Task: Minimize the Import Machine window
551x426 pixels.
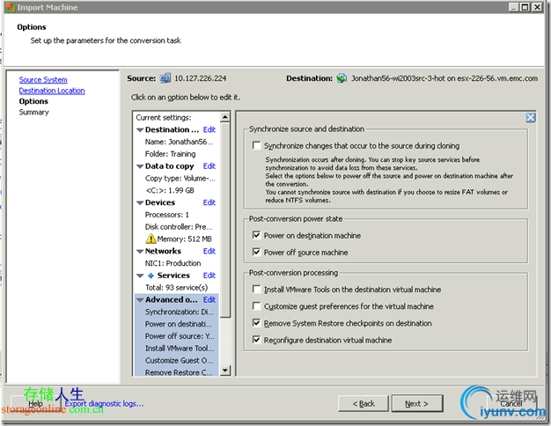Action: point(514,7)
